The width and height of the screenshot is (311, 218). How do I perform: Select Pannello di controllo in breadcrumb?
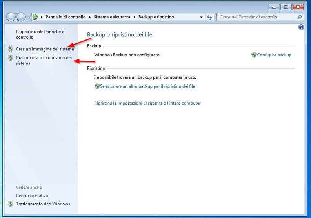click(x=65, y=17)
